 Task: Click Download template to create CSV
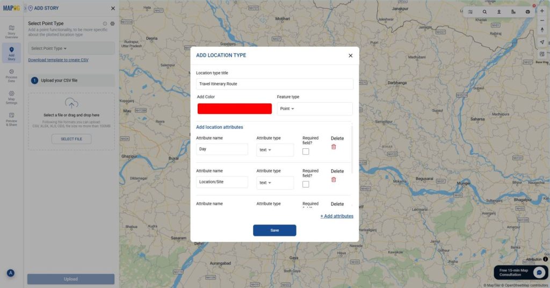pos(58,60)
